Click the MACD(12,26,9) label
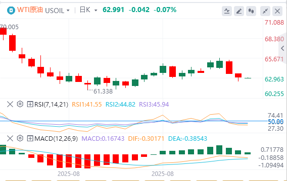The height and width of the screenshot is (181, 287). [x=56, y=139]
